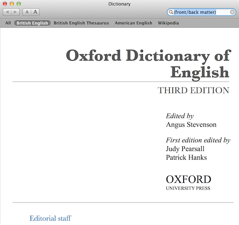
Task: Switch to the Wikipedia tab
Action: coord(168,23)
